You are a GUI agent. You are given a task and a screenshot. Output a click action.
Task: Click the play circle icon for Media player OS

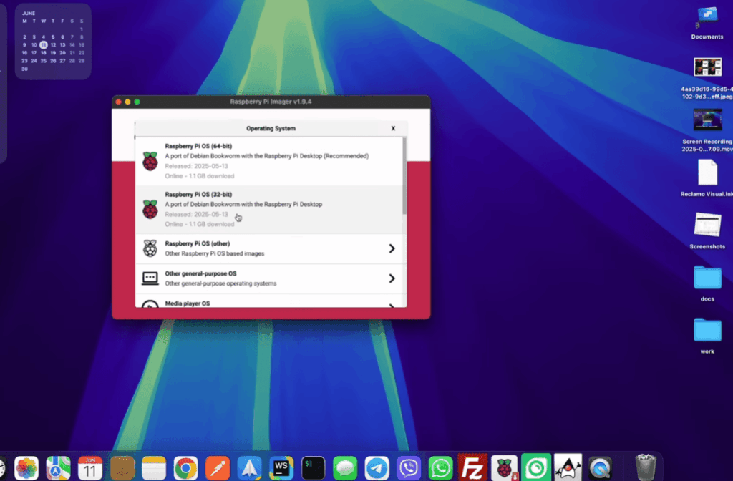point(150,303)
